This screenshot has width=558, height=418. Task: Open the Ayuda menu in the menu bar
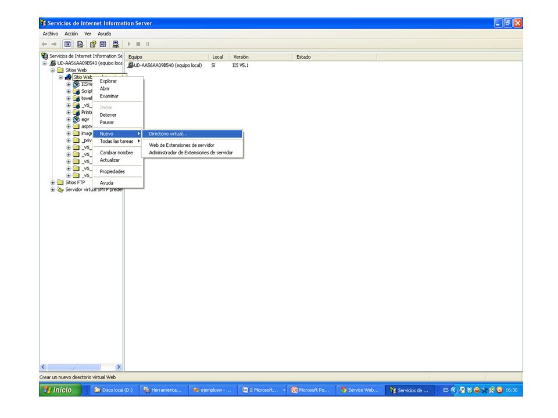[x=104, y=34]
